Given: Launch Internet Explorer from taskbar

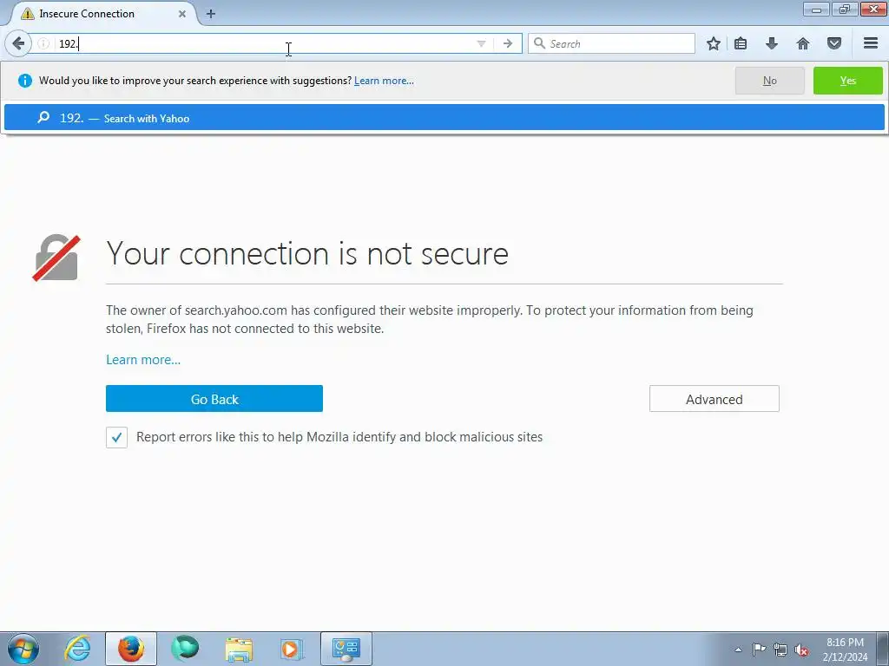Looking at the screenshot, I should pos(77,649).
